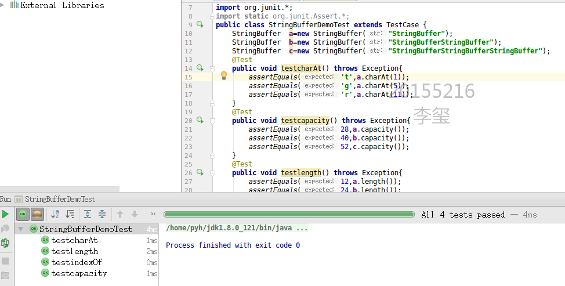Click run configuration icon on Run tab
Viewport: 565px width, 286px height.
pos(19,199)
